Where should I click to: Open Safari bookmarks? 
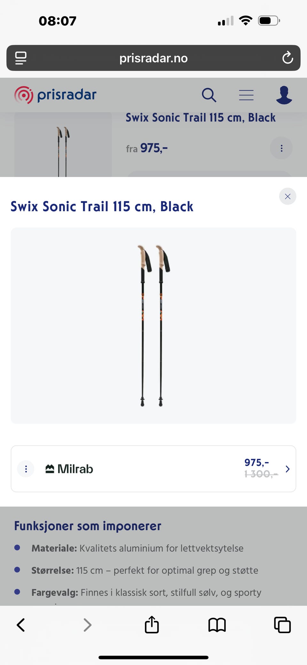click(217, 625)
